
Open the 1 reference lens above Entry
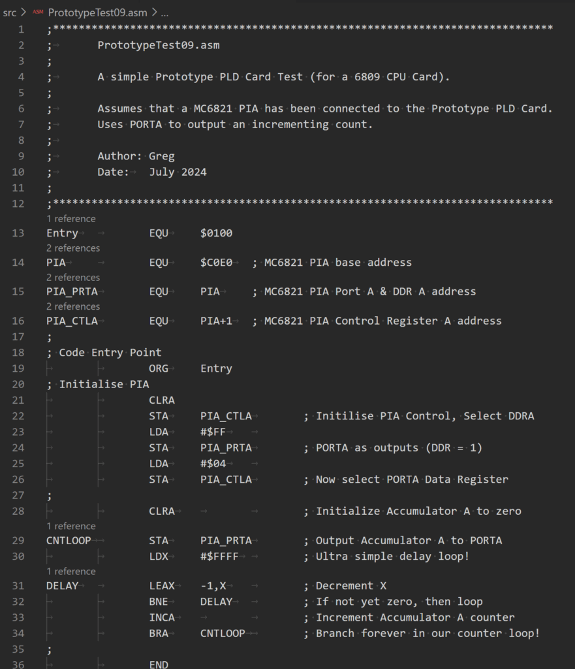click(x=70, y=219)
